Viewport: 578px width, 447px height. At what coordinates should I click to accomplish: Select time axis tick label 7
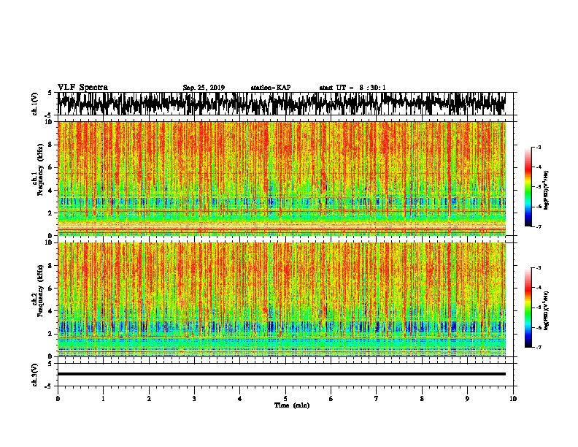coord(377,399)
